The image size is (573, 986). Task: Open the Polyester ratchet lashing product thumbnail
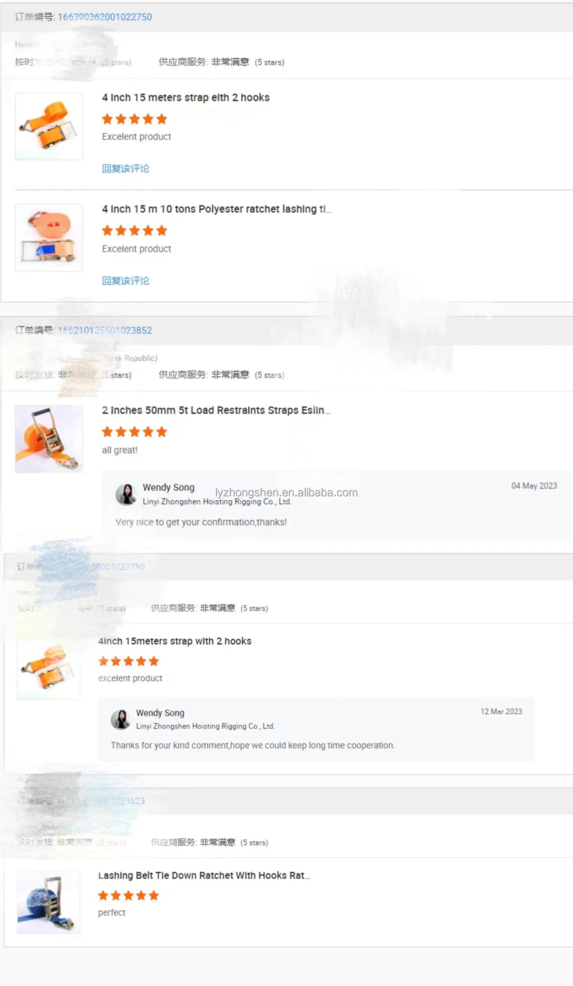point(49,238)
